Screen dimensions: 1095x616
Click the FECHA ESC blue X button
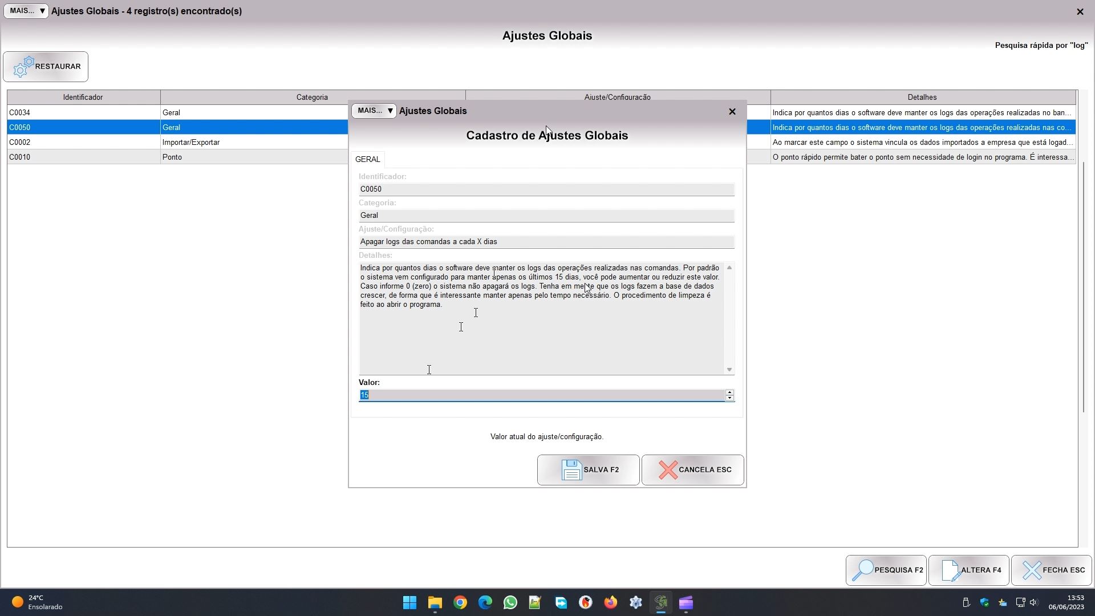pos(1051,570)
